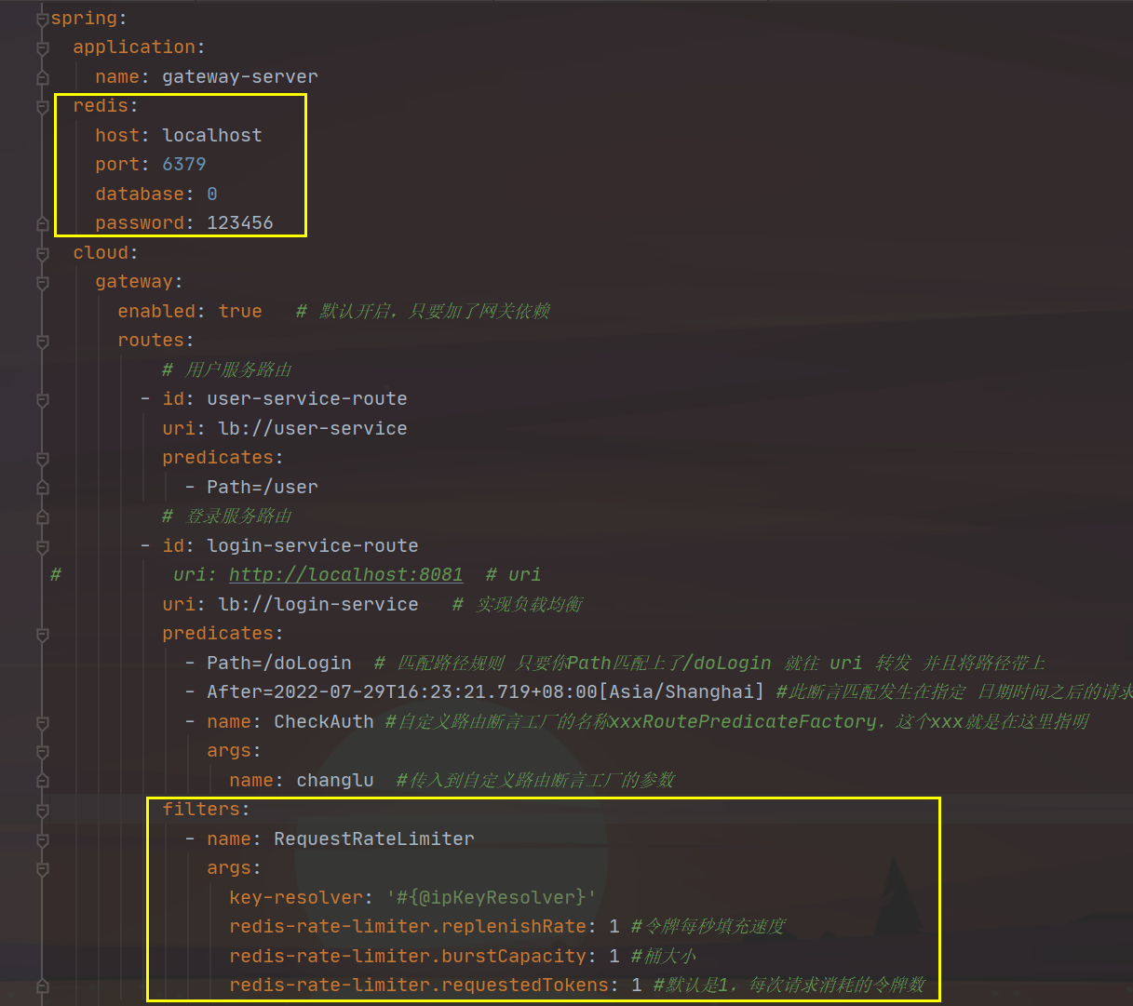Click the Path=/doLogin predicate
This screenshot has width=1133, height=1006.
(279, 663)
